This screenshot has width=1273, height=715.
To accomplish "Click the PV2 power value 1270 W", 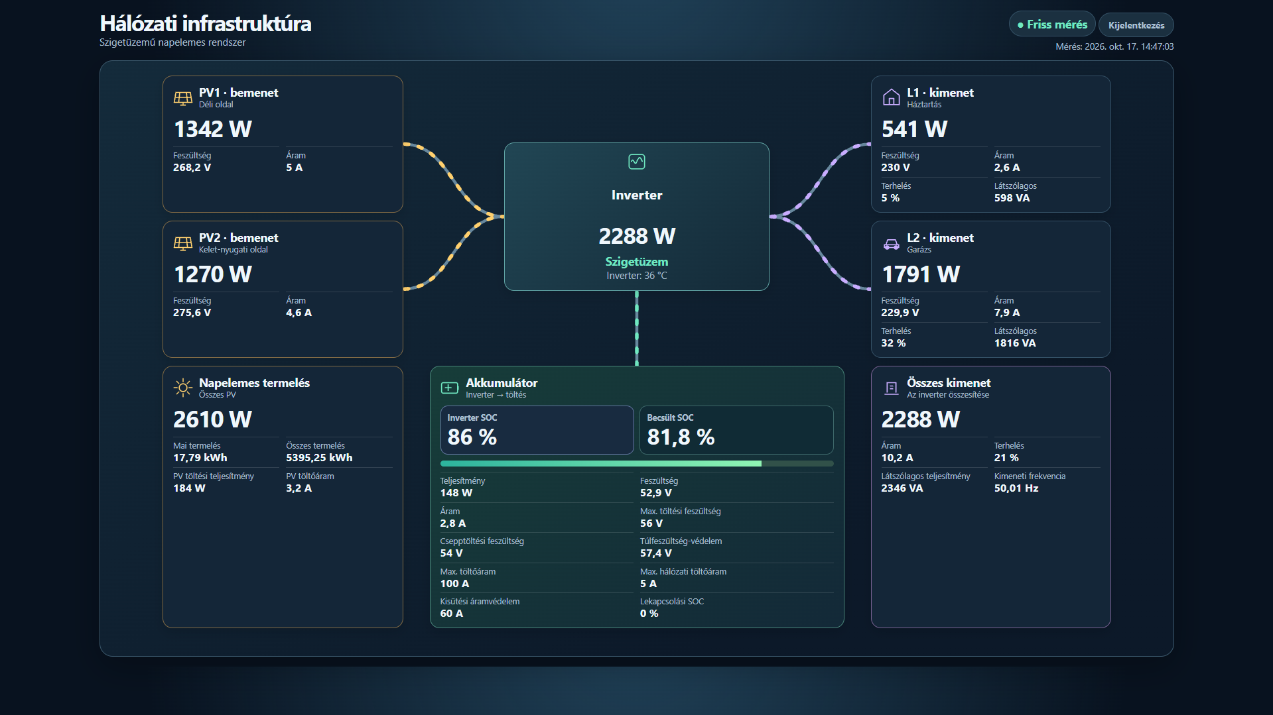I will (x=213, y=274).
